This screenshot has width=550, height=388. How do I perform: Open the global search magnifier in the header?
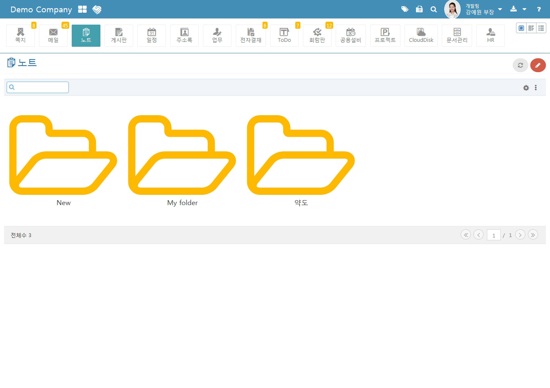click(x=434, y=9)
